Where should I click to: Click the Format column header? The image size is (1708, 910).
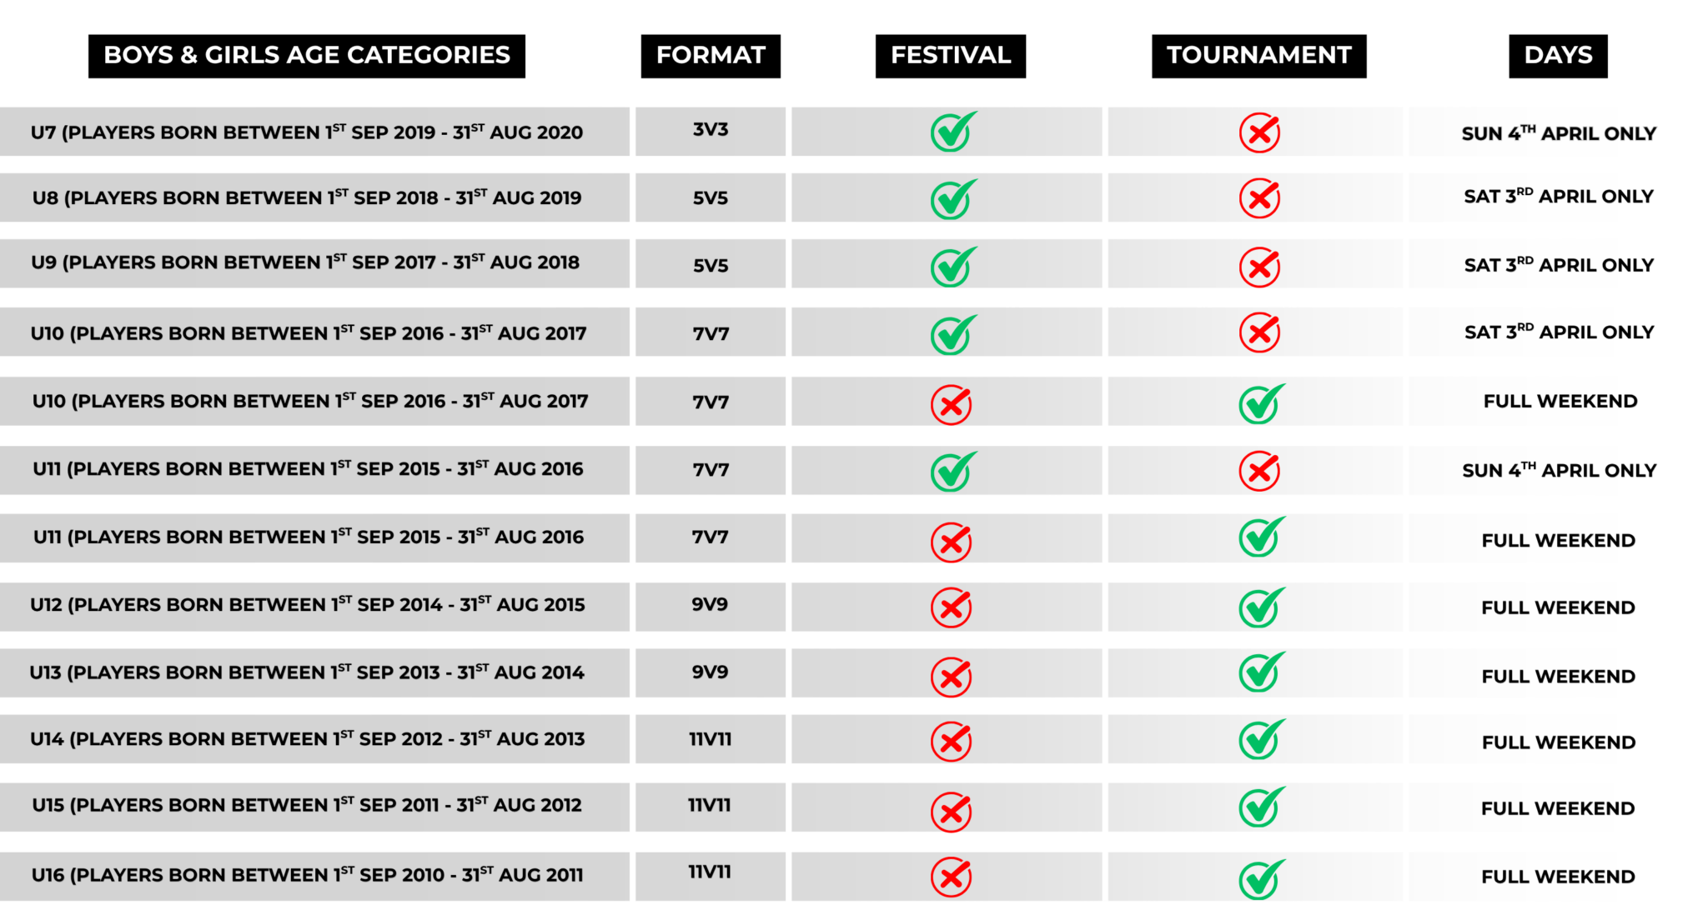point(711,56)
